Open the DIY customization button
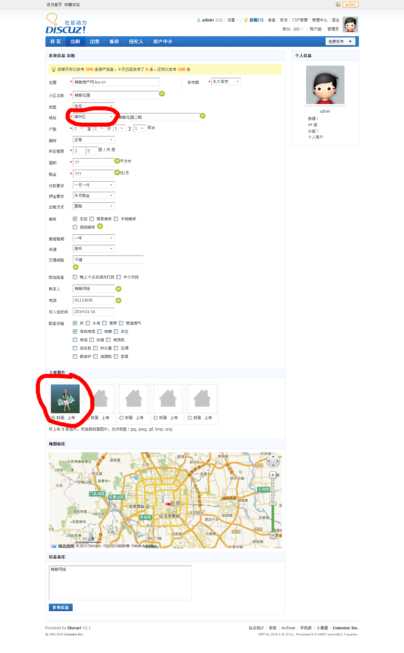 [351, 4]
